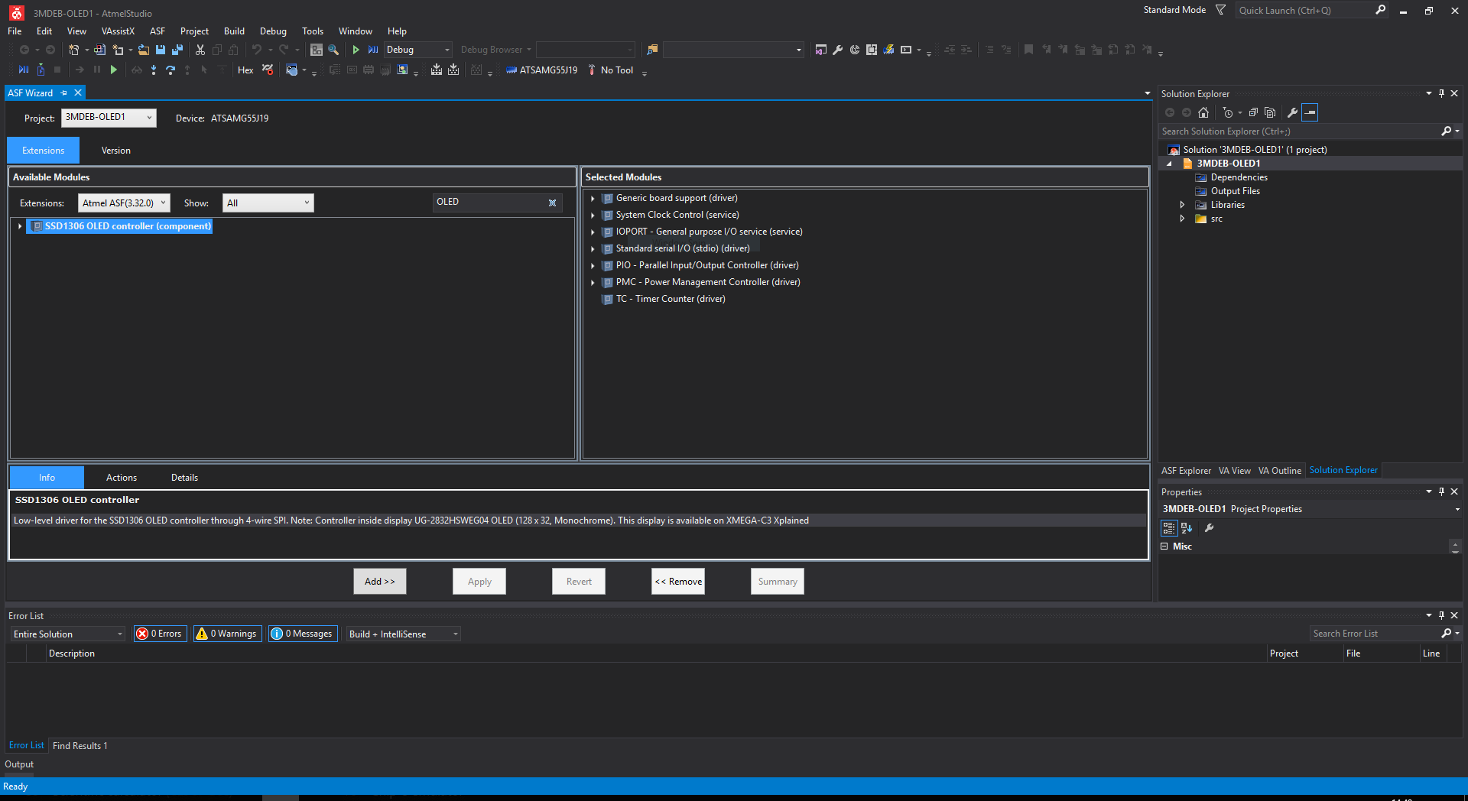Open the Atmel ASF(3.32.0) extensions dropdown
Screen dimensions: 1468x801
124,203
